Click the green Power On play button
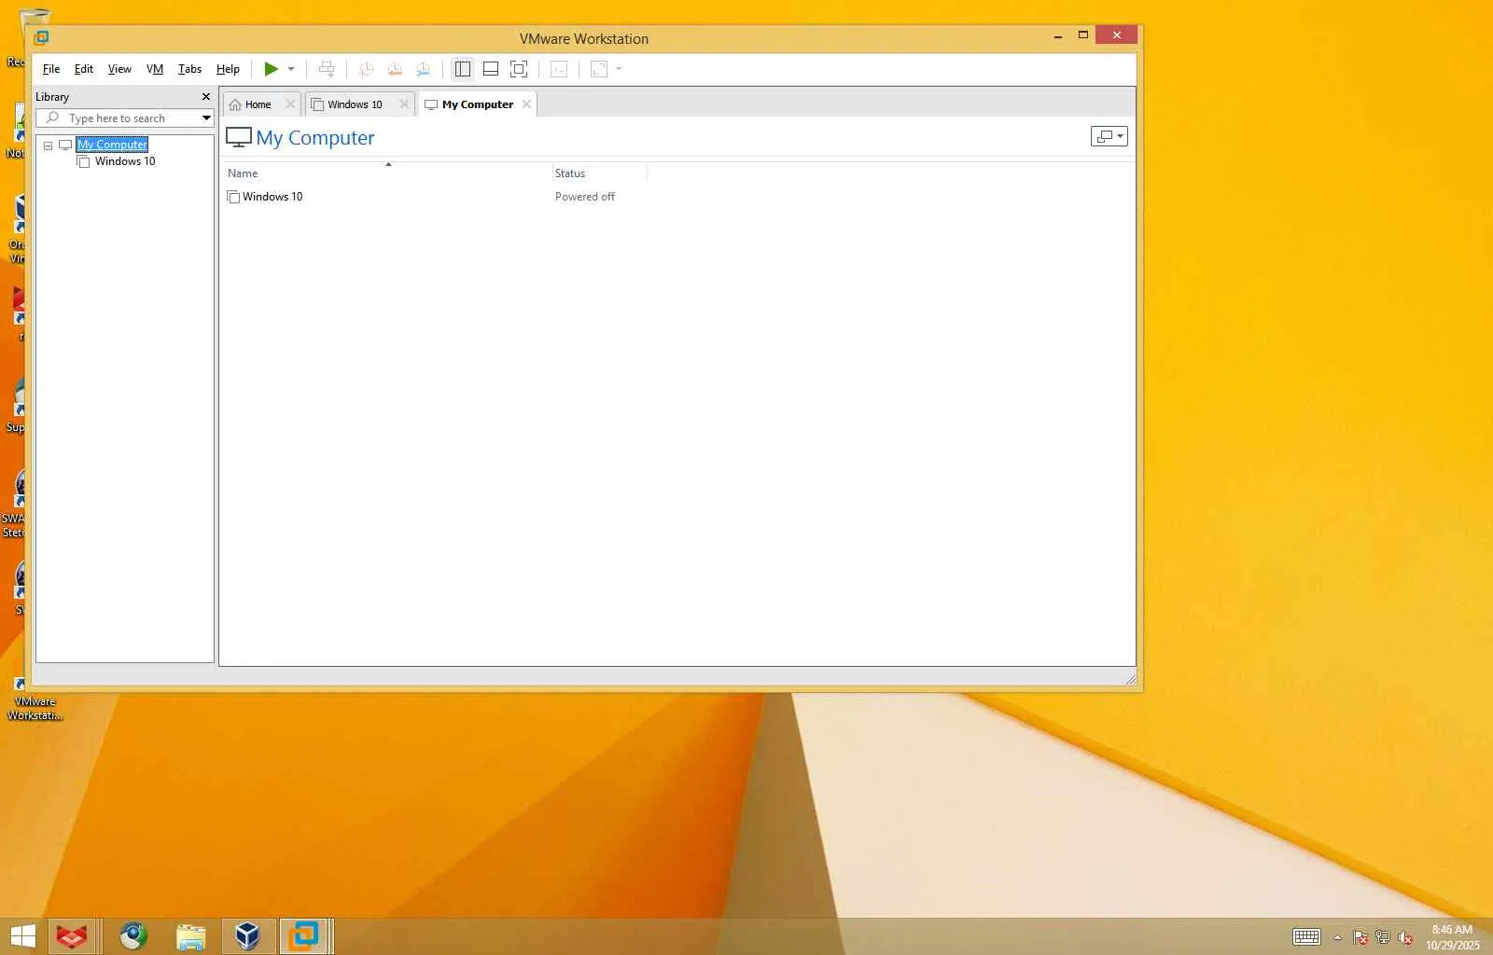 271,69
